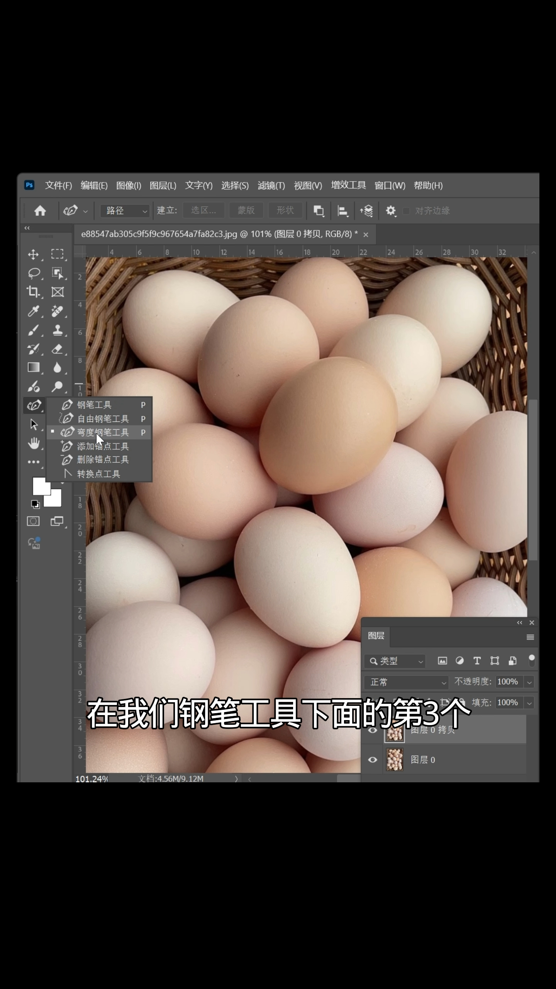Select the Brush tool
This screenshot has width=556, height=989.
(x=34, y=330)
